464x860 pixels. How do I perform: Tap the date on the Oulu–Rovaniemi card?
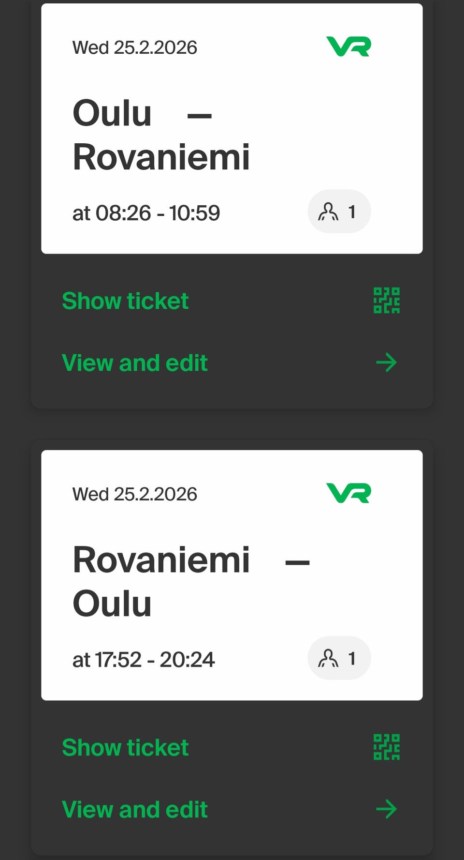click(x=134, y=47)
